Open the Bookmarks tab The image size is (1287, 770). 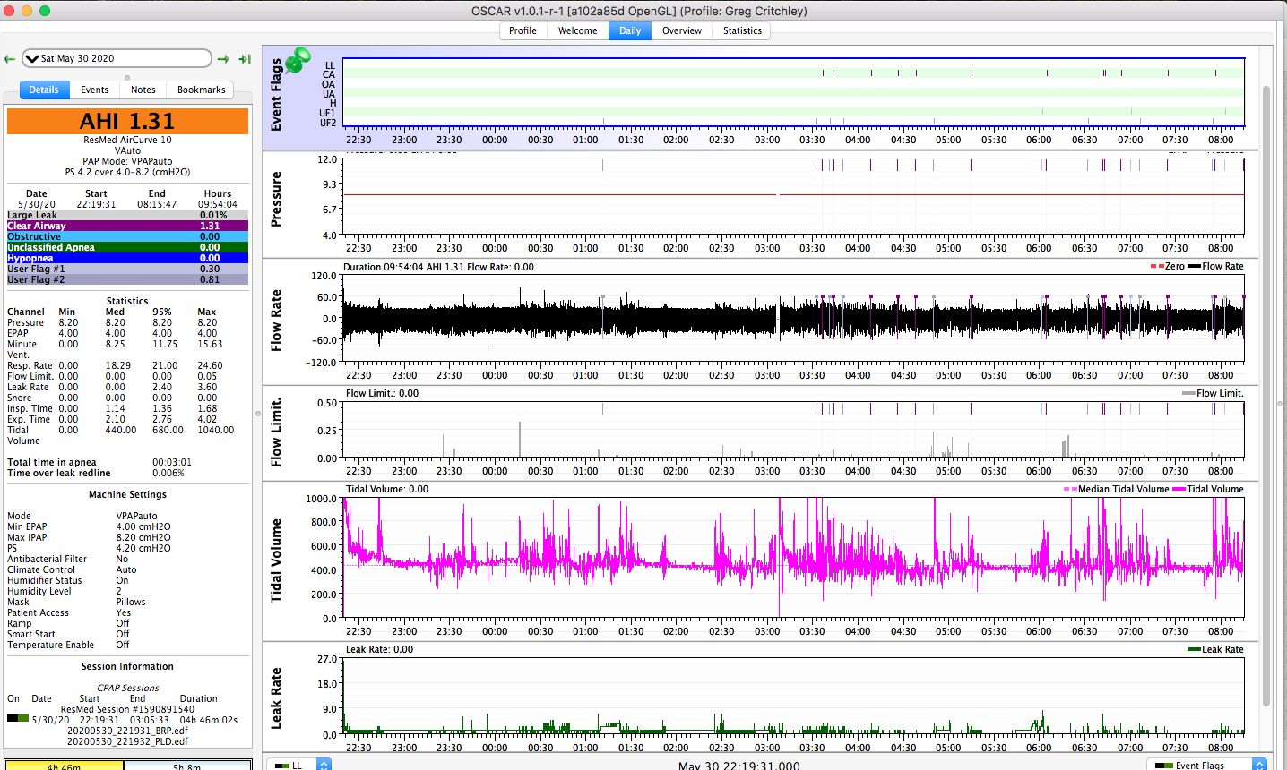[201, 90]
